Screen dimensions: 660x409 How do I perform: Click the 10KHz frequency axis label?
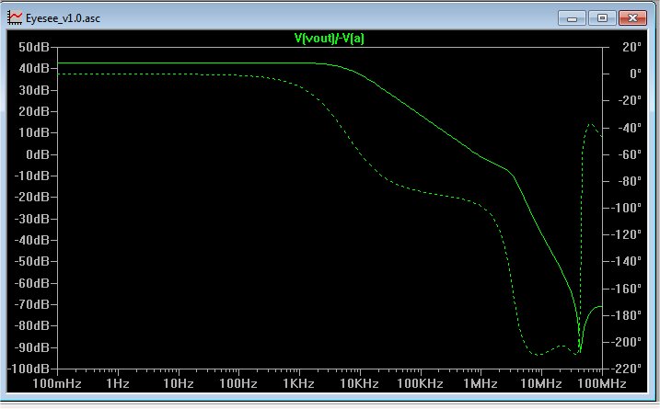[x=360, y=383]
